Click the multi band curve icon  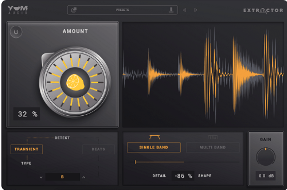tap(213, 137)
